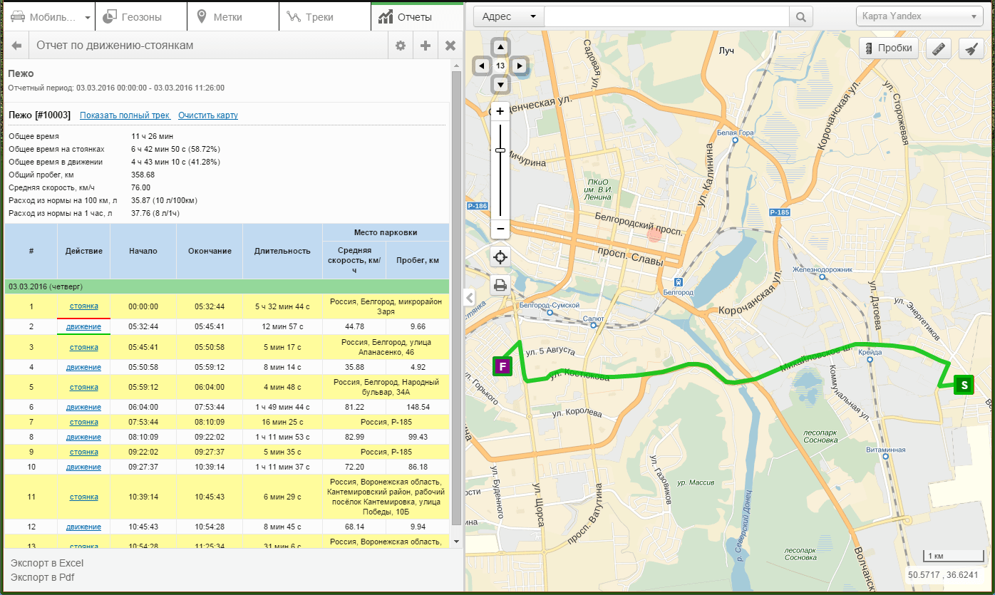Viewport: 995px width, 595px height.
Task: Click the 'Пежо [#10003]' object title
Action: pos(39,115)
